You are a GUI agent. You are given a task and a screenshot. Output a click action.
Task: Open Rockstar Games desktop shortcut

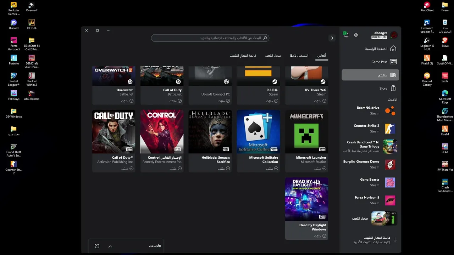click(x=14, y=8)
